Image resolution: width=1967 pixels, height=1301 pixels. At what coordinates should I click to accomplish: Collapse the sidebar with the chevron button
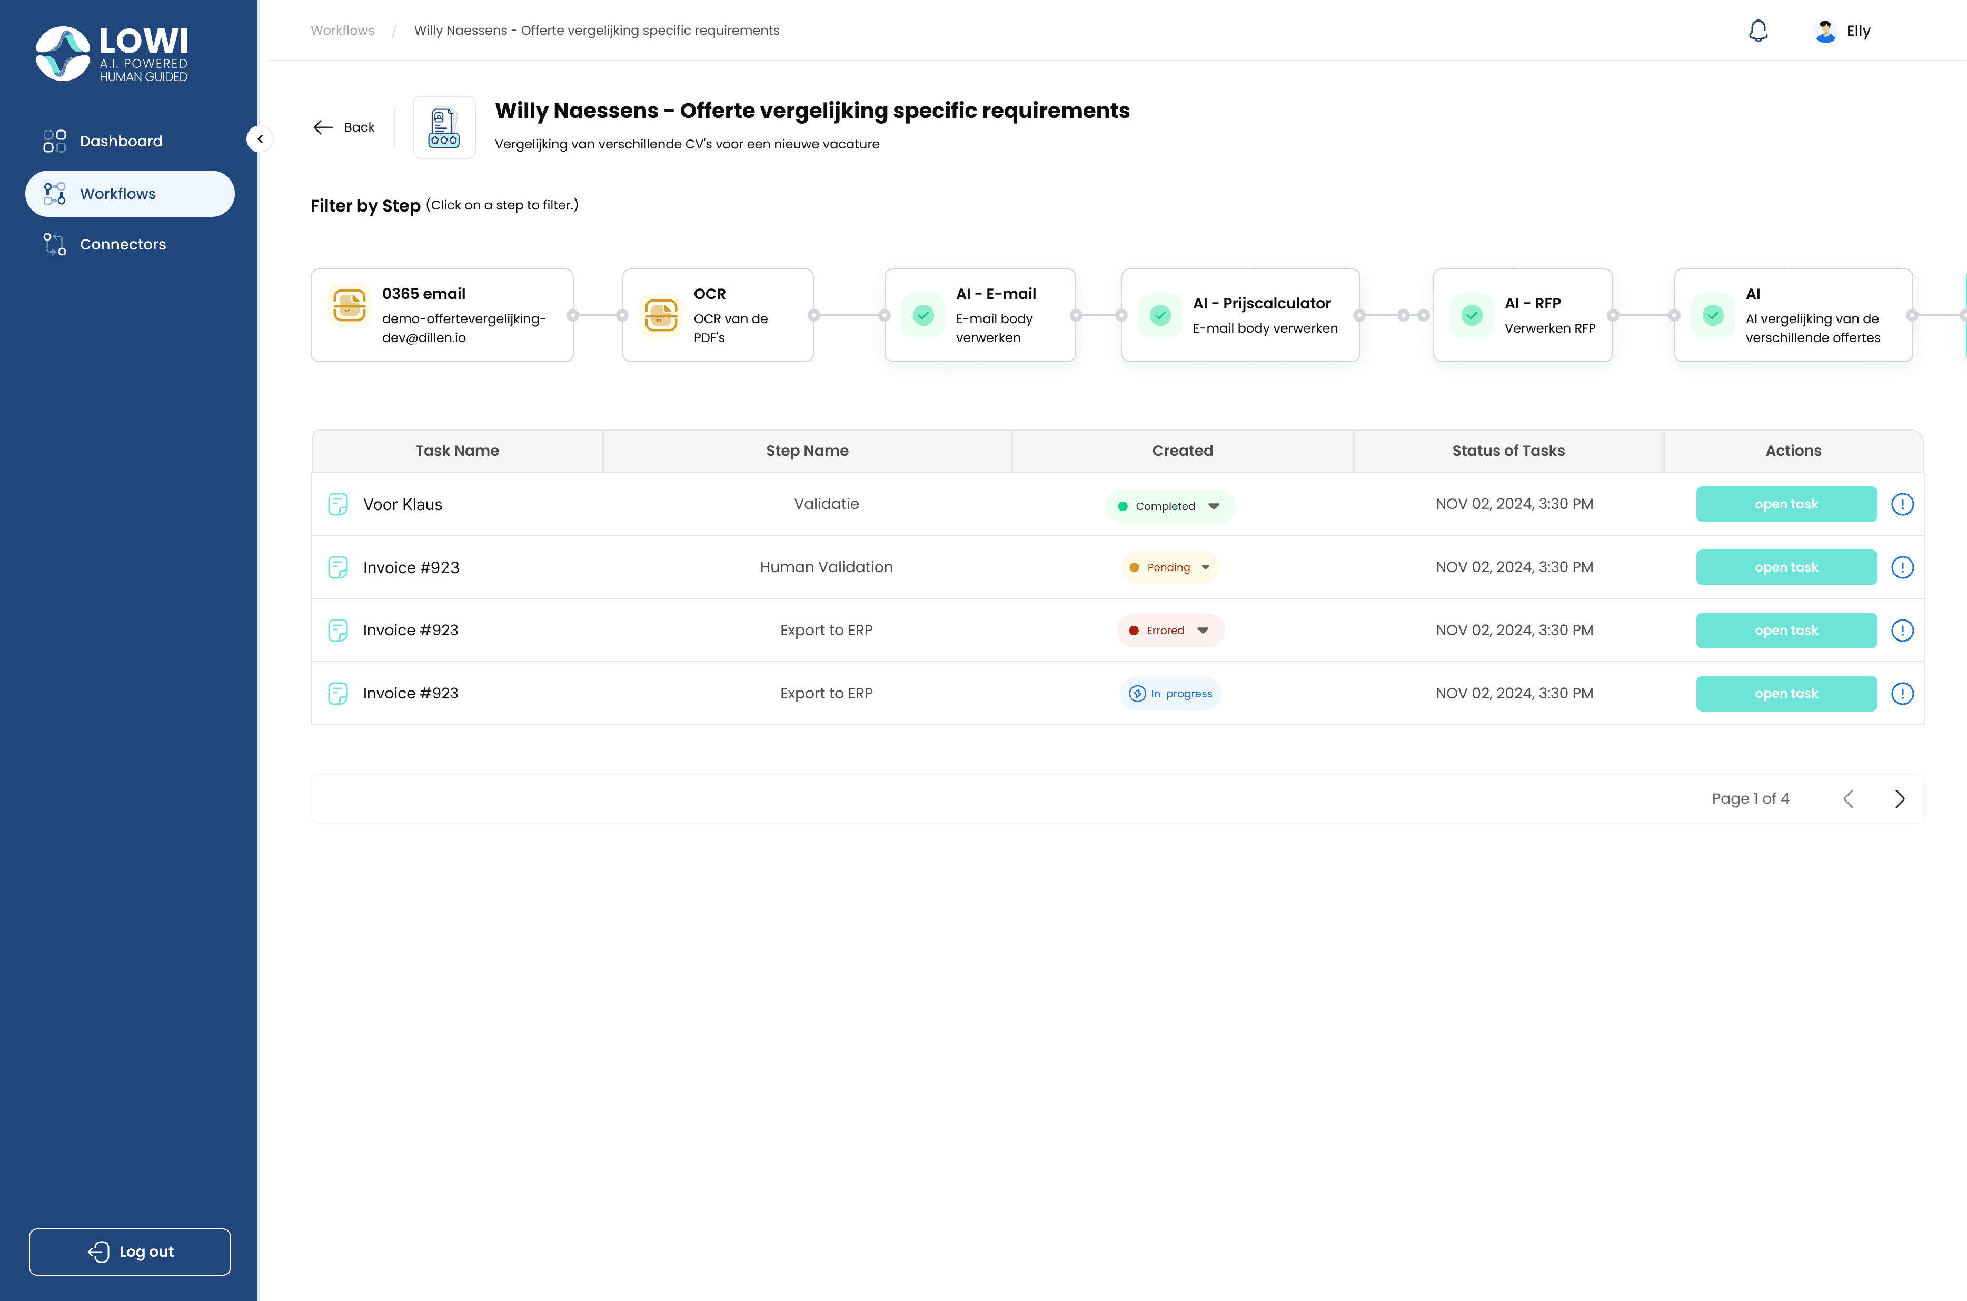[260, 138]
